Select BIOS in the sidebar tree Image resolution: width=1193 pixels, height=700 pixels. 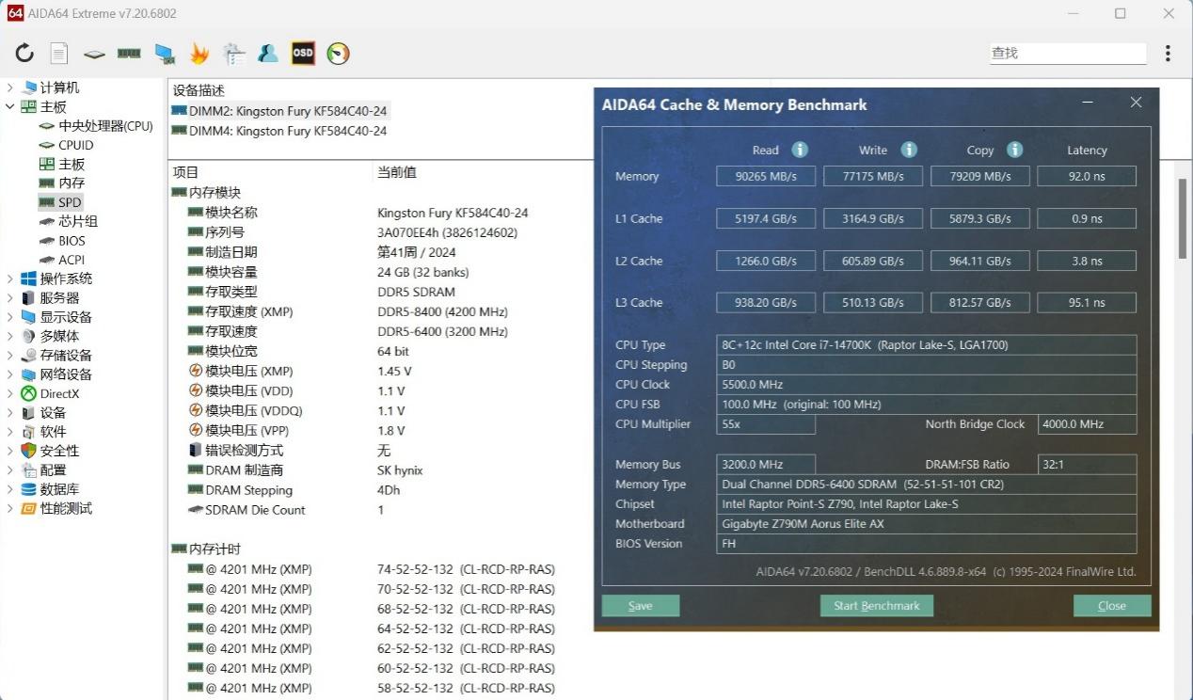72,240
